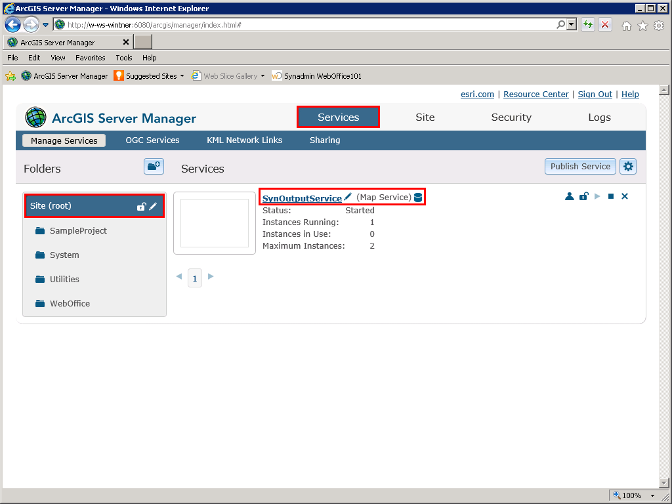This screenshot has width=672, height=504.
Task: Switch to the Security tab
Action: pos(511,117)
